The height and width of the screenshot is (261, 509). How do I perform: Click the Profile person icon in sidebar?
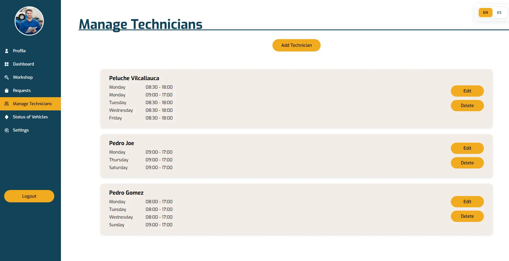[7, 51]
